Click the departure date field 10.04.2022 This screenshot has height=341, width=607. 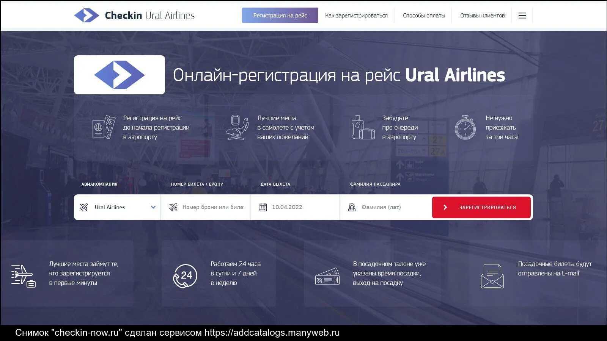tap(295, 207)
